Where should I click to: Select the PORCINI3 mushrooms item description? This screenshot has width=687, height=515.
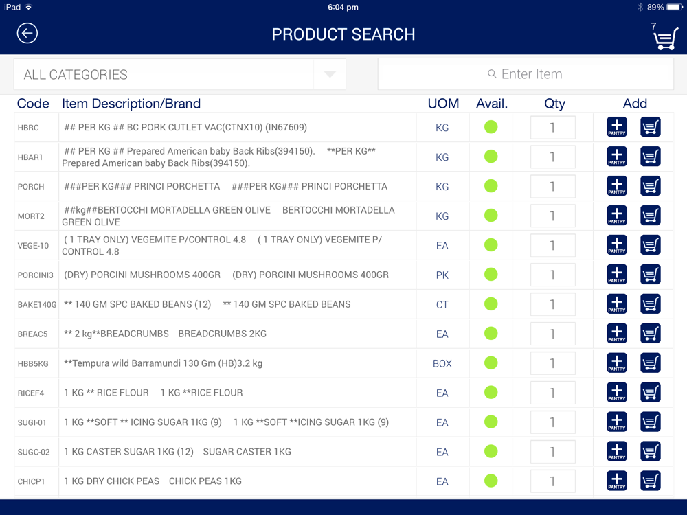click(227, 275)
